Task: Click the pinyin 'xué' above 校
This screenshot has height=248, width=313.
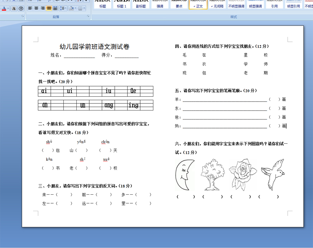Action: click(106, 159)
